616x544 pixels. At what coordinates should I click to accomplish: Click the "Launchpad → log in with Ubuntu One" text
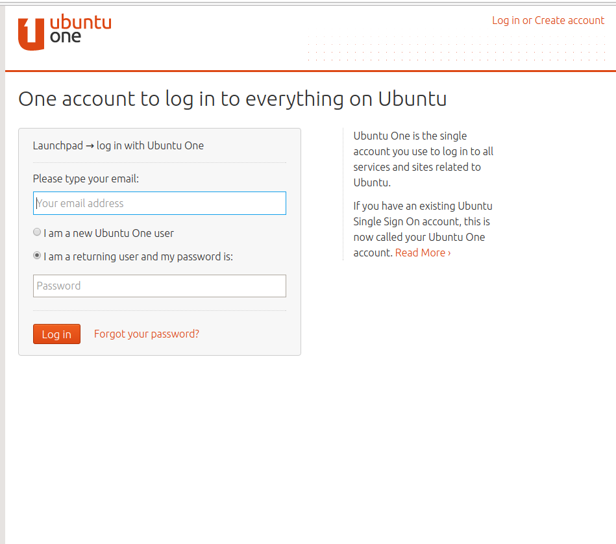(x=118, y=145)
